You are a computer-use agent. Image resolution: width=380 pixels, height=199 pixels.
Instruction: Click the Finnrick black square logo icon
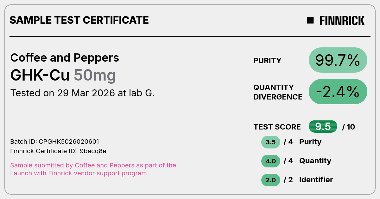coord(310,21)
